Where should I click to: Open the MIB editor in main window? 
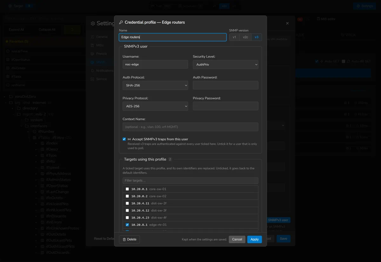coord(326,19)
